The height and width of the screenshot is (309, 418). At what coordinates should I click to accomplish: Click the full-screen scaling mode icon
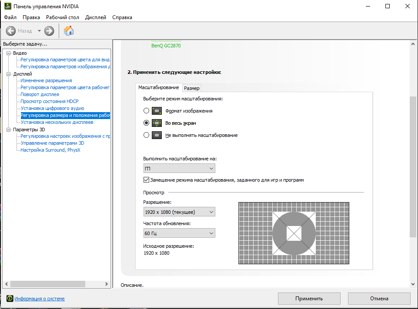pyautogui.click(x=157, y=123)
